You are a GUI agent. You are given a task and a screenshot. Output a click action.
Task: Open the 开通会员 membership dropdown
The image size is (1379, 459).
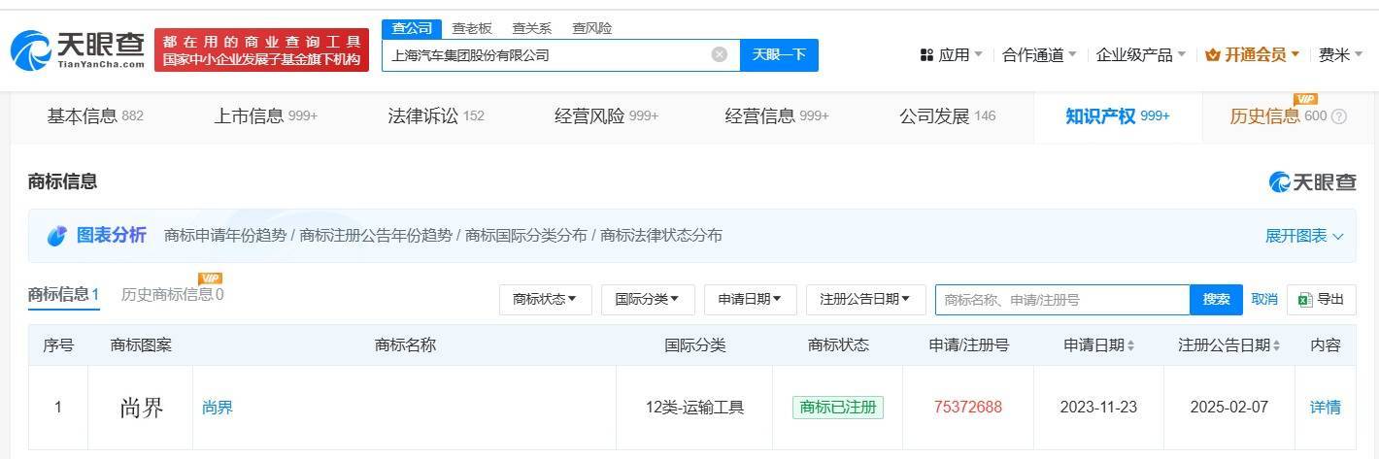1252,55
